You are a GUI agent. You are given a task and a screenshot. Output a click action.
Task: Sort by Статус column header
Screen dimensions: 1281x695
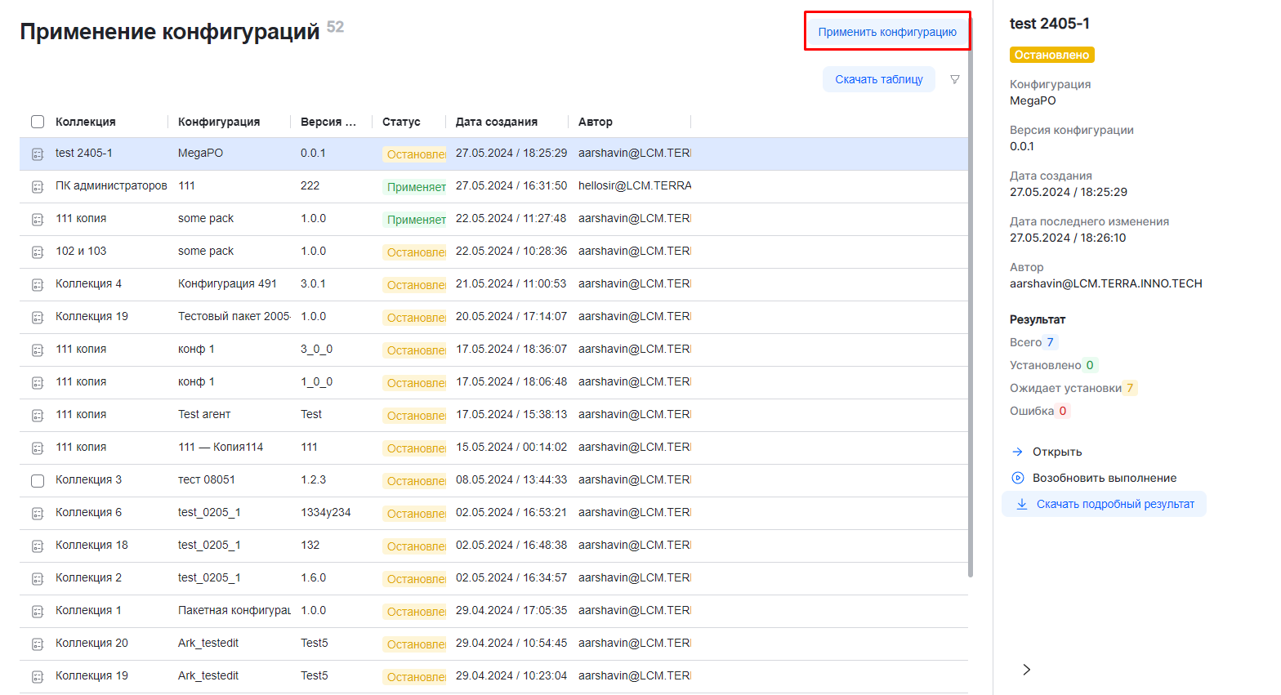coord(401,122)
